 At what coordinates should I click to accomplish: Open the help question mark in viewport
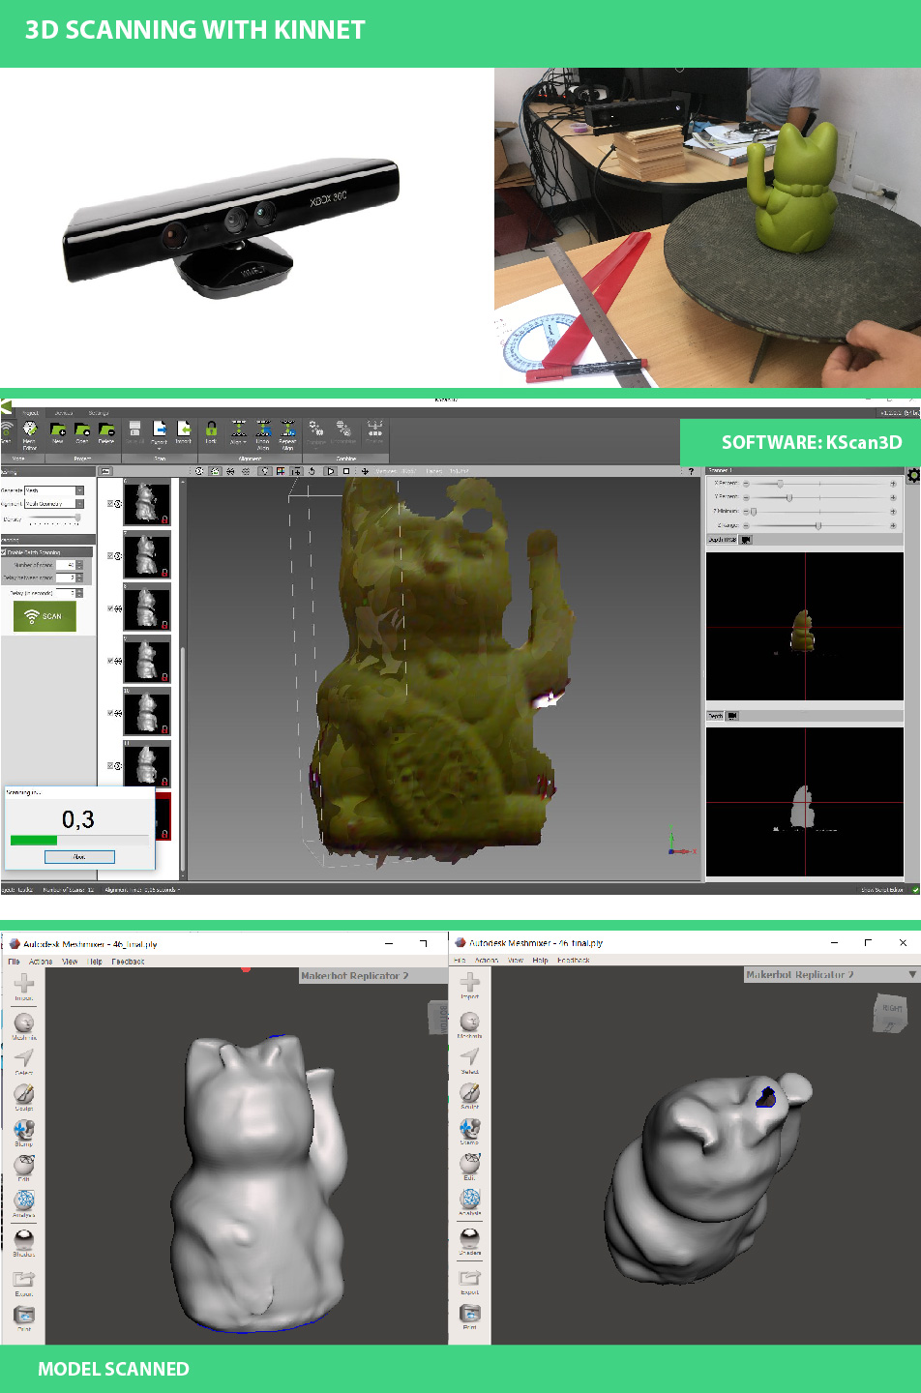coord(691,472)
